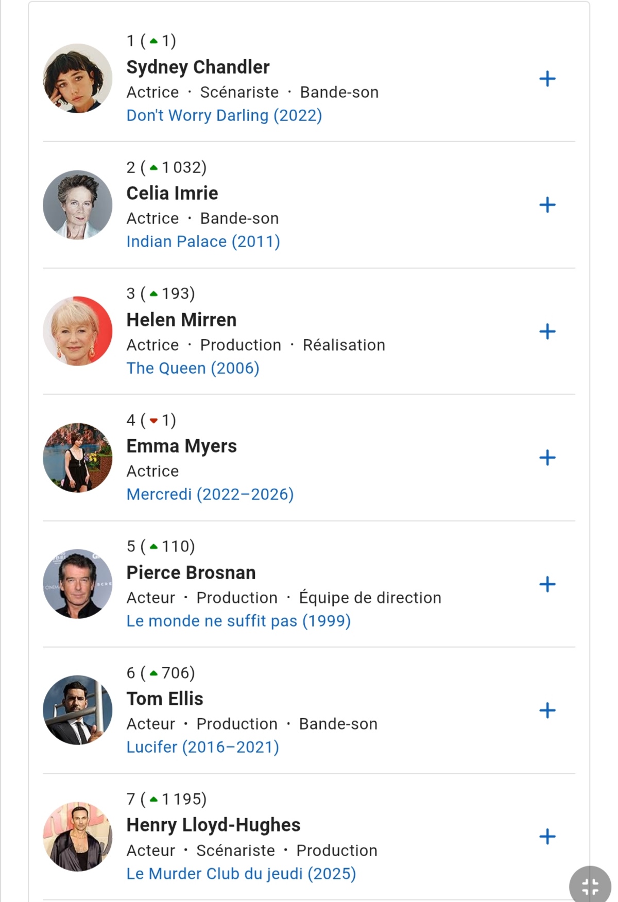This screenshot has width=618, height=902.
Task: Follow the Le monde ne suffit pas link
Action: (x=238, y=621)
